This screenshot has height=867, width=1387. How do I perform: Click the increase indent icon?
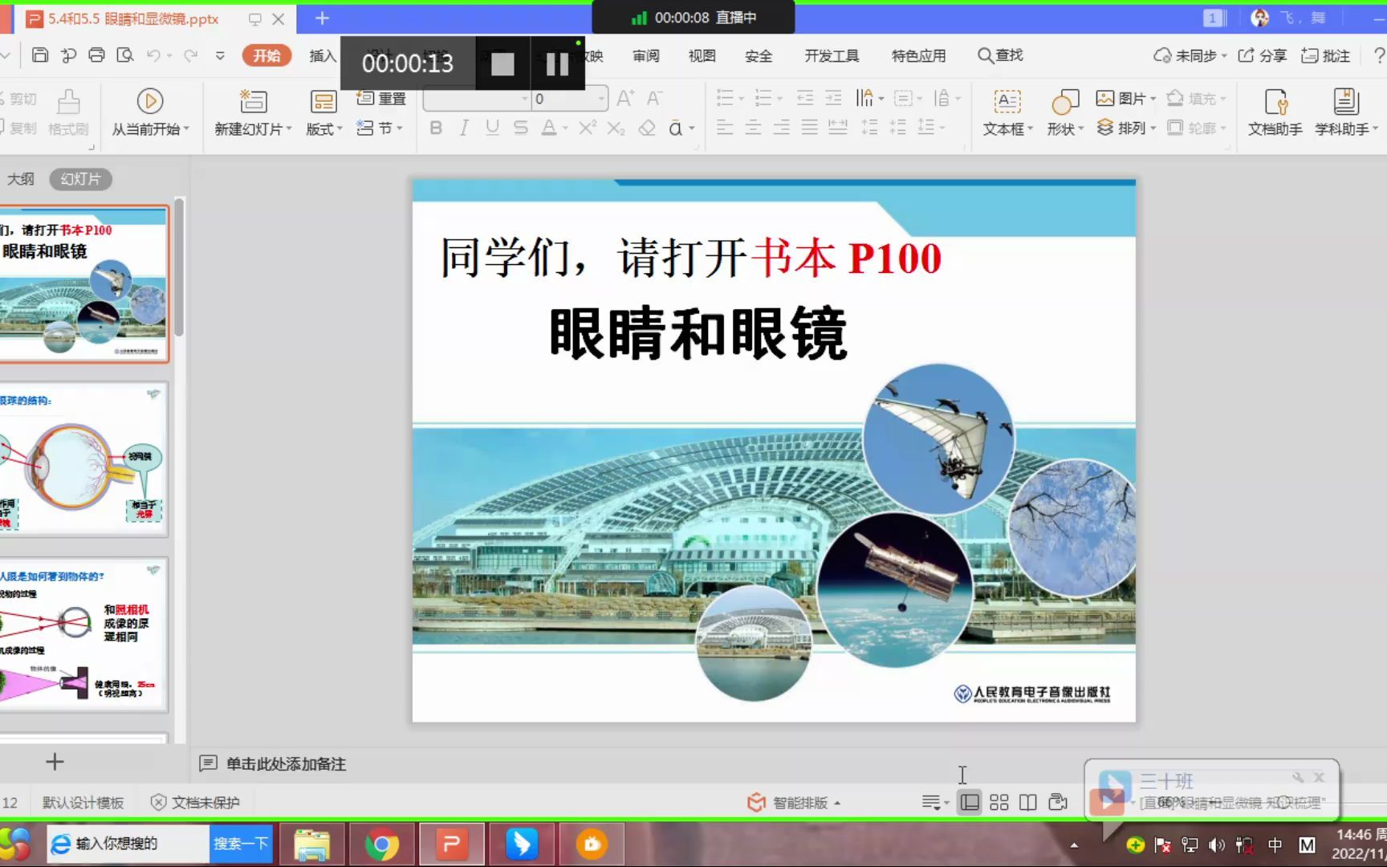pos(834,98)
